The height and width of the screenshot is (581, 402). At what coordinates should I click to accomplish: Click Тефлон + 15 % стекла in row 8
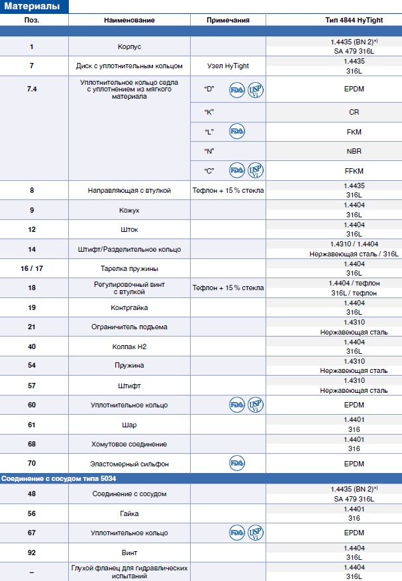tap(228, 190)
